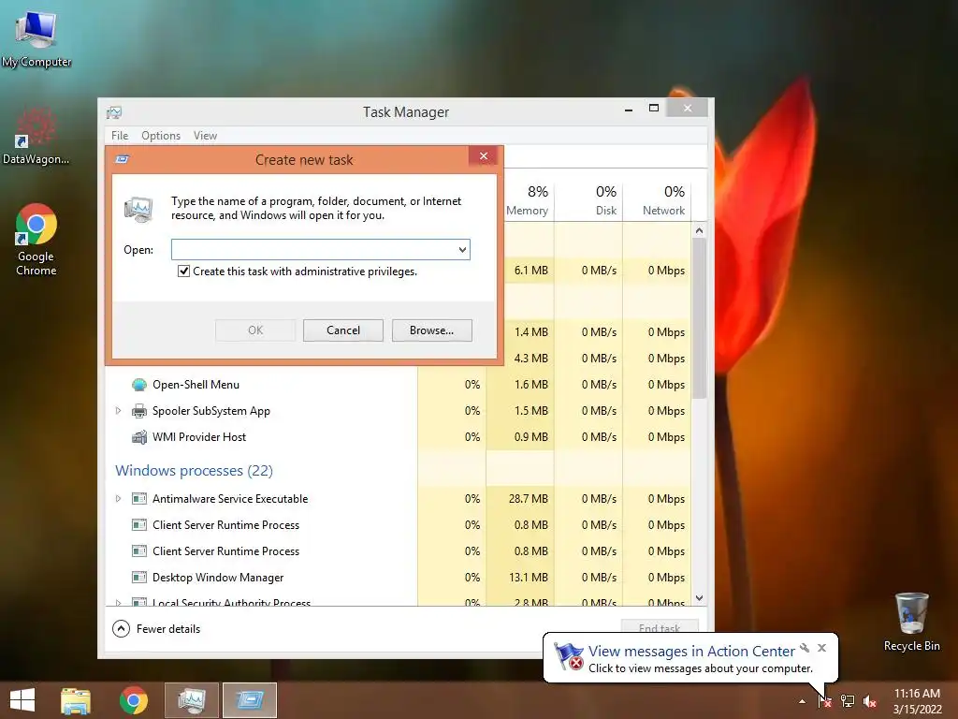Viewport: 958px width, 719px height.
Task: Click the Create new task dialog title icon
Action: coord(123,159)
